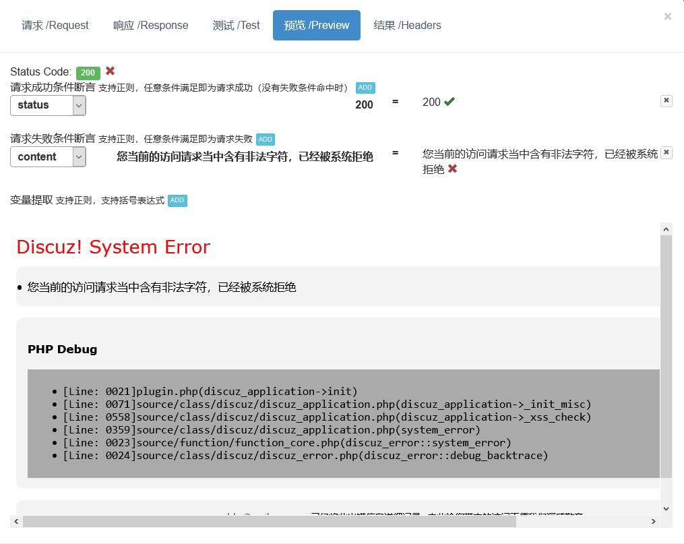
Task: Click the 请求成功条件断言 label
Action: [53, 87]
